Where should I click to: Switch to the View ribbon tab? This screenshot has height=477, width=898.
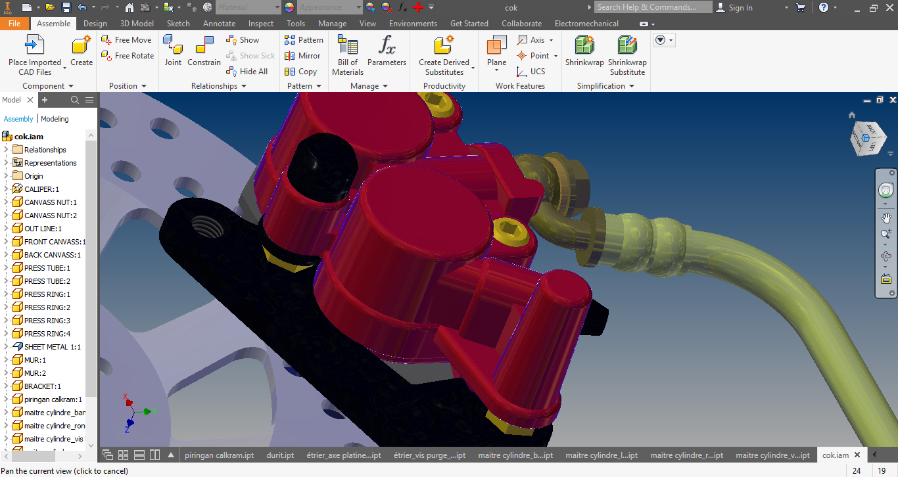point(367,23)
